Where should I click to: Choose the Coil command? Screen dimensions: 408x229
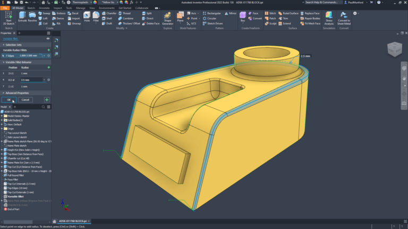tap(43, 23)
